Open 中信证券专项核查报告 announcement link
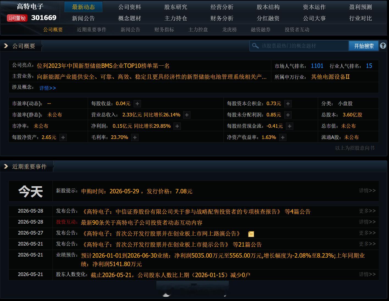Screen dimensions: 389x301 tap(181, 212)
